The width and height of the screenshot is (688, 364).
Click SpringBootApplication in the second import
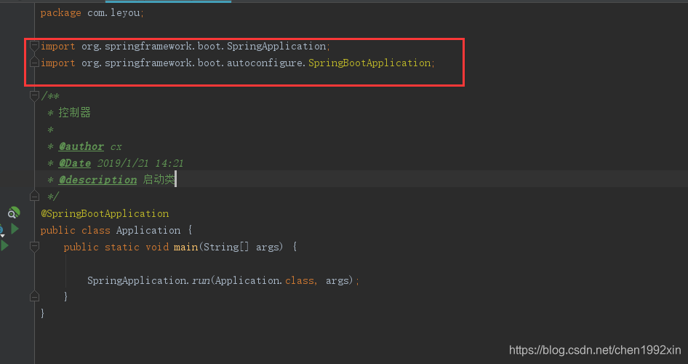point(369,63)
